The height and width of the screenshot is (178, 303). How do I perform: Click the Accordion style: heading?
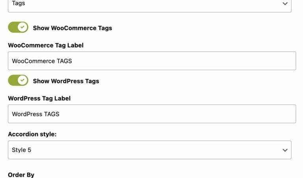[32, 134]
